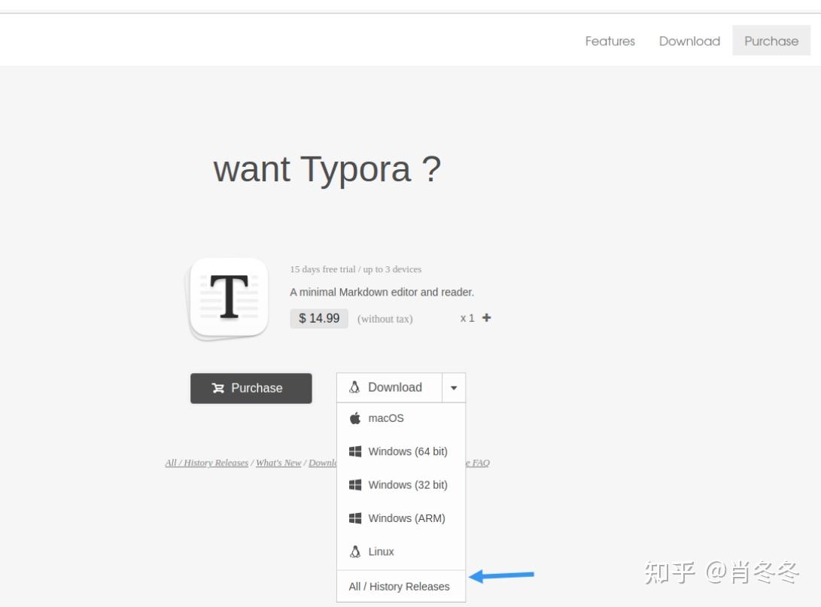
Task: Open the Features page
Action: coord(610,41)
